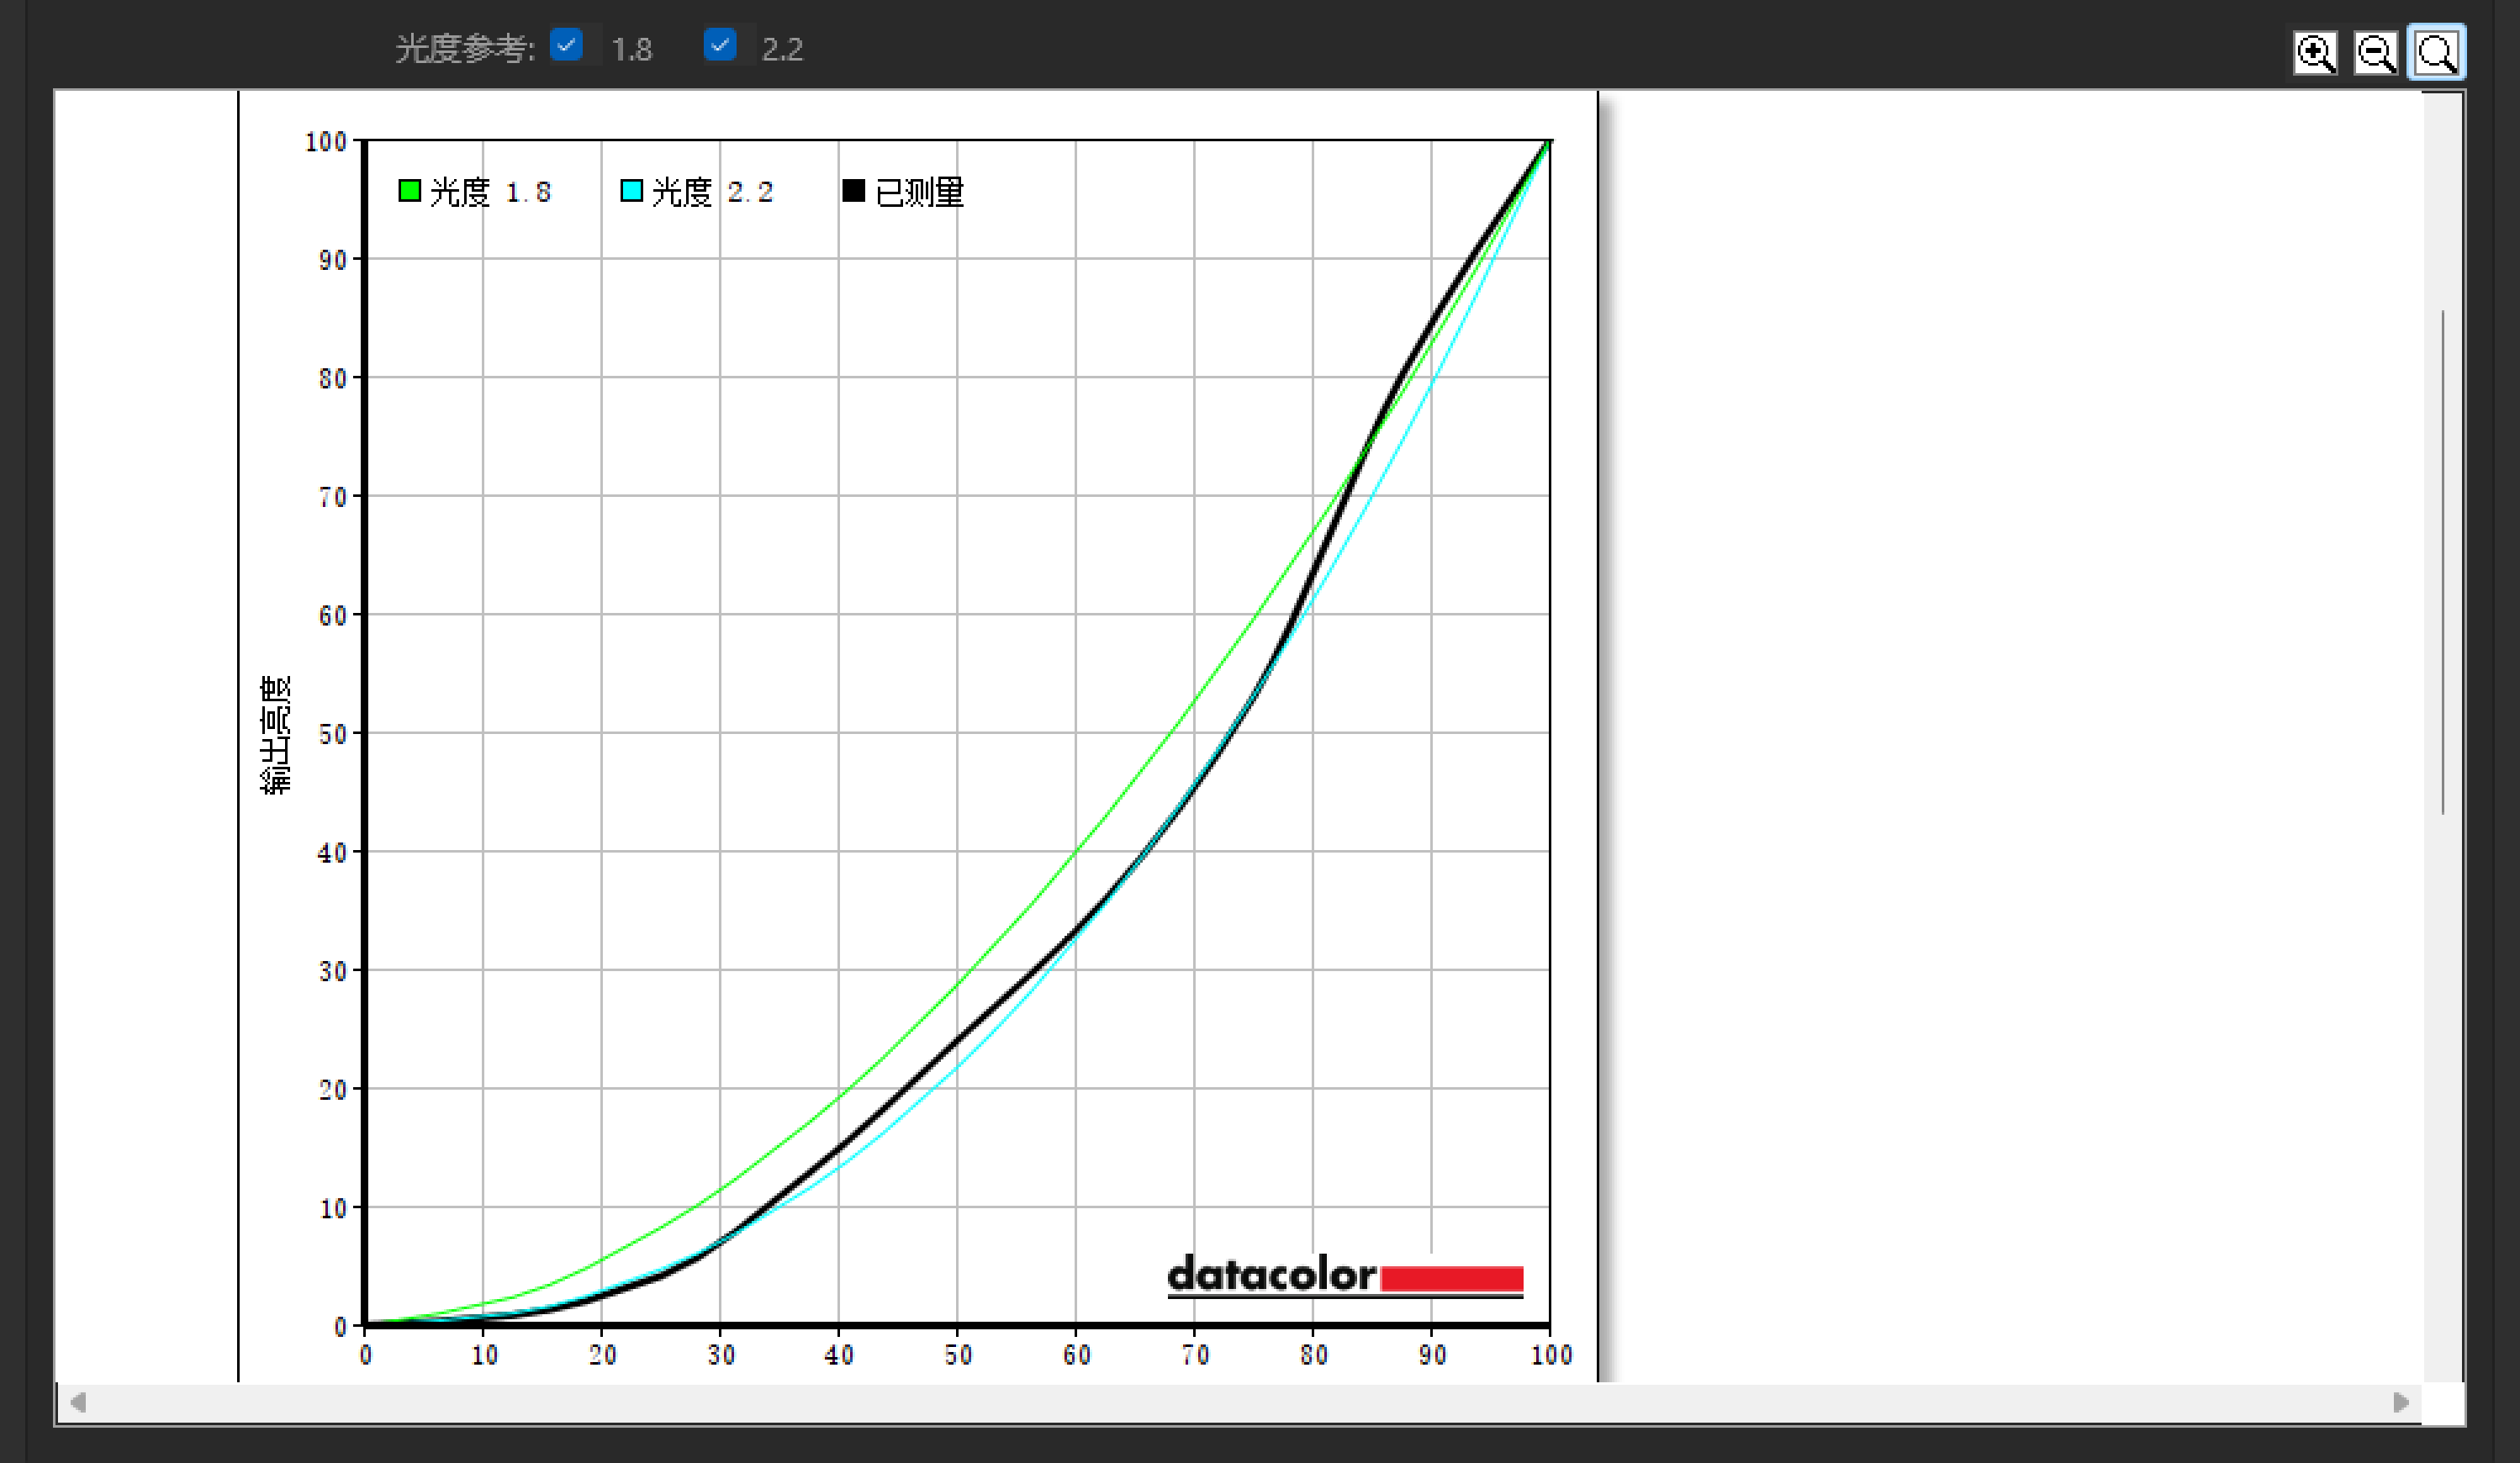The height and width of the screenshot is (1463, 2520).
Task: Click the black 已测量 legend swatch
Action: click(853, 190)
